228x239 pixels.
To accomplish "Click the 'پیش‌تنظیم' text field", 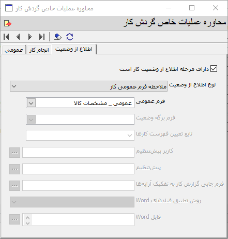I will (x=78, y=169).
